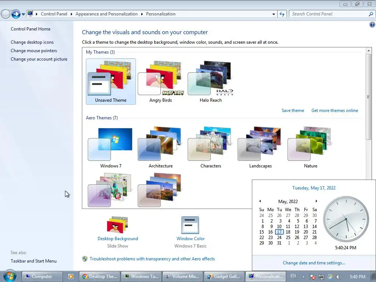Open recent pages dropdown arrow
Viewport: 376px width, 282px height.
pos(23,14)
